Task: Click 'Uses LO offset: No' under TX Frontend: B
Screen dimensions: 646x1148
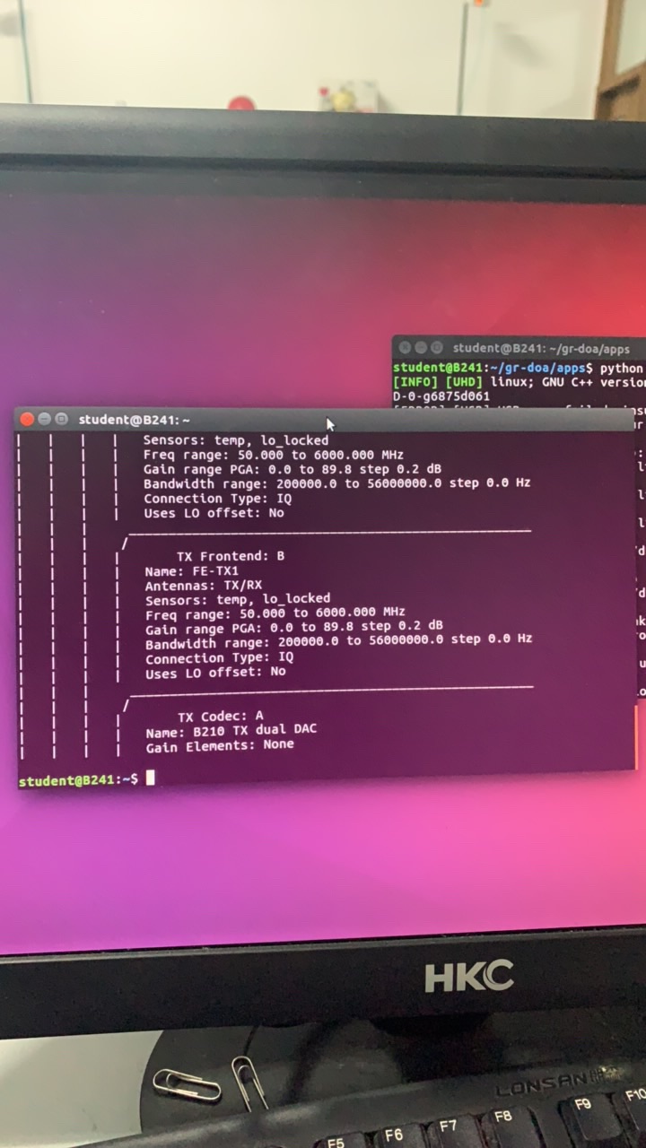Action: click(x=215, y=673)
